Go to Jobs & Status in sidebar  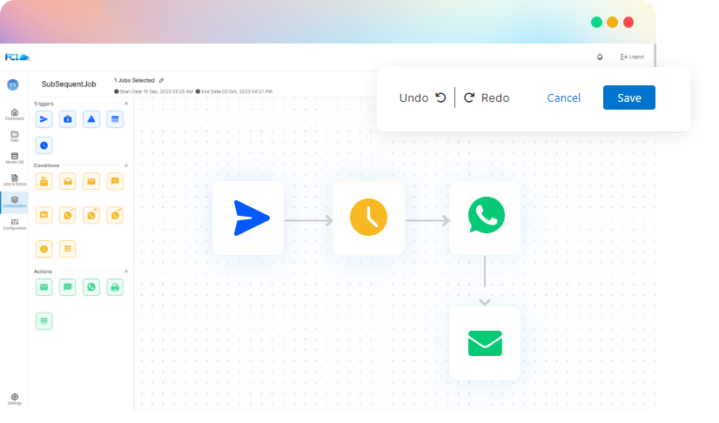(14, 179)
